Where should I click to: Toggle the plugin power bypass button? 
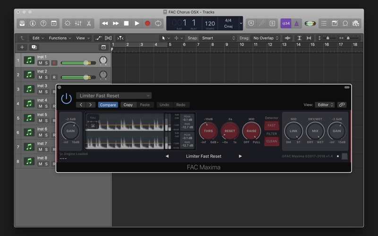pyautogui.click(x=66, y=99)
